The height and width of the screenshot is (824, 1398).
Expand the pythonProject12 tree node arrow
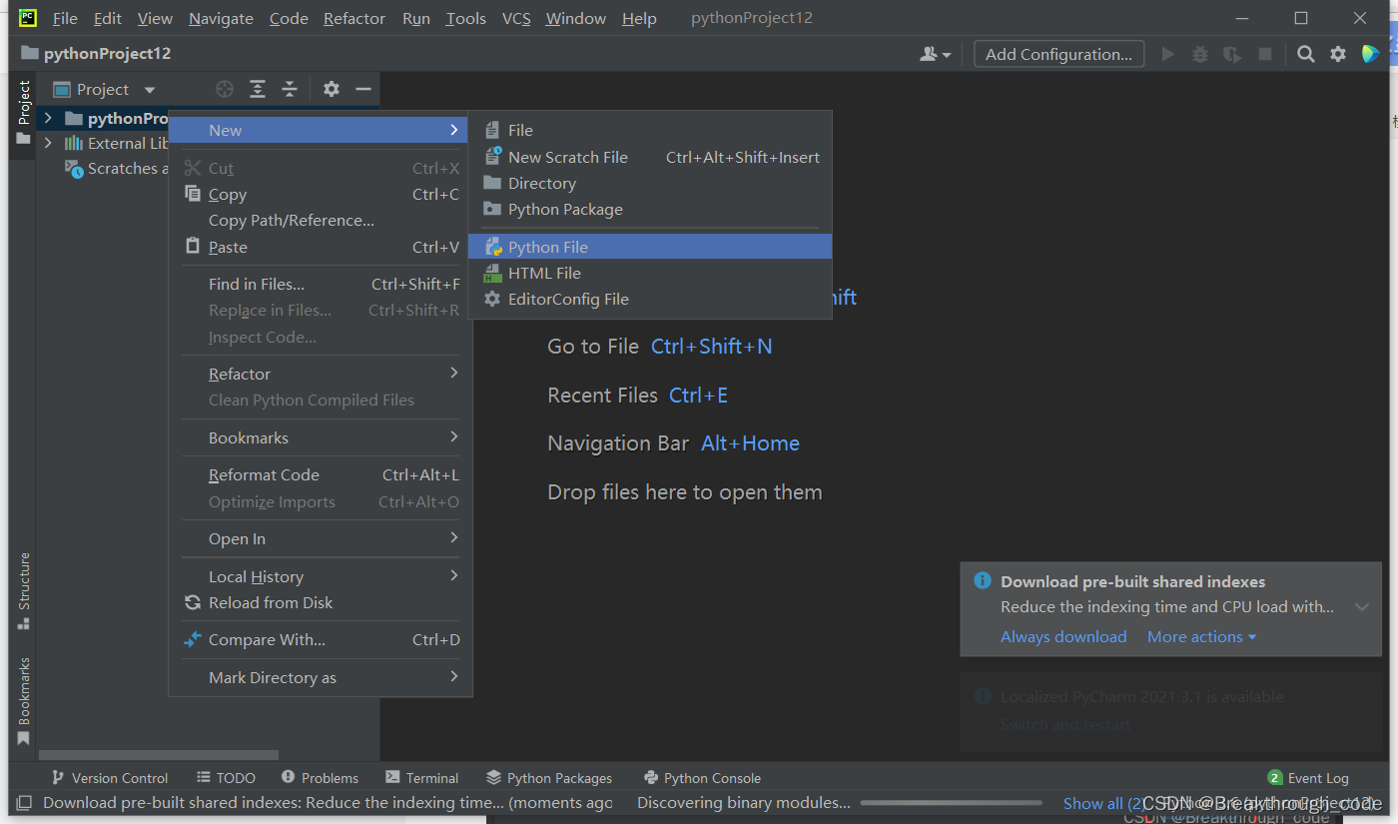pyautogui.click(x=47, y=118)
